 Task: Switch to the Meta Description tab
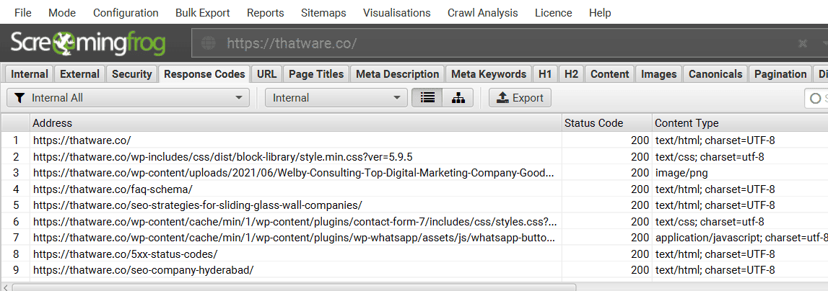[x=398, y=74]
